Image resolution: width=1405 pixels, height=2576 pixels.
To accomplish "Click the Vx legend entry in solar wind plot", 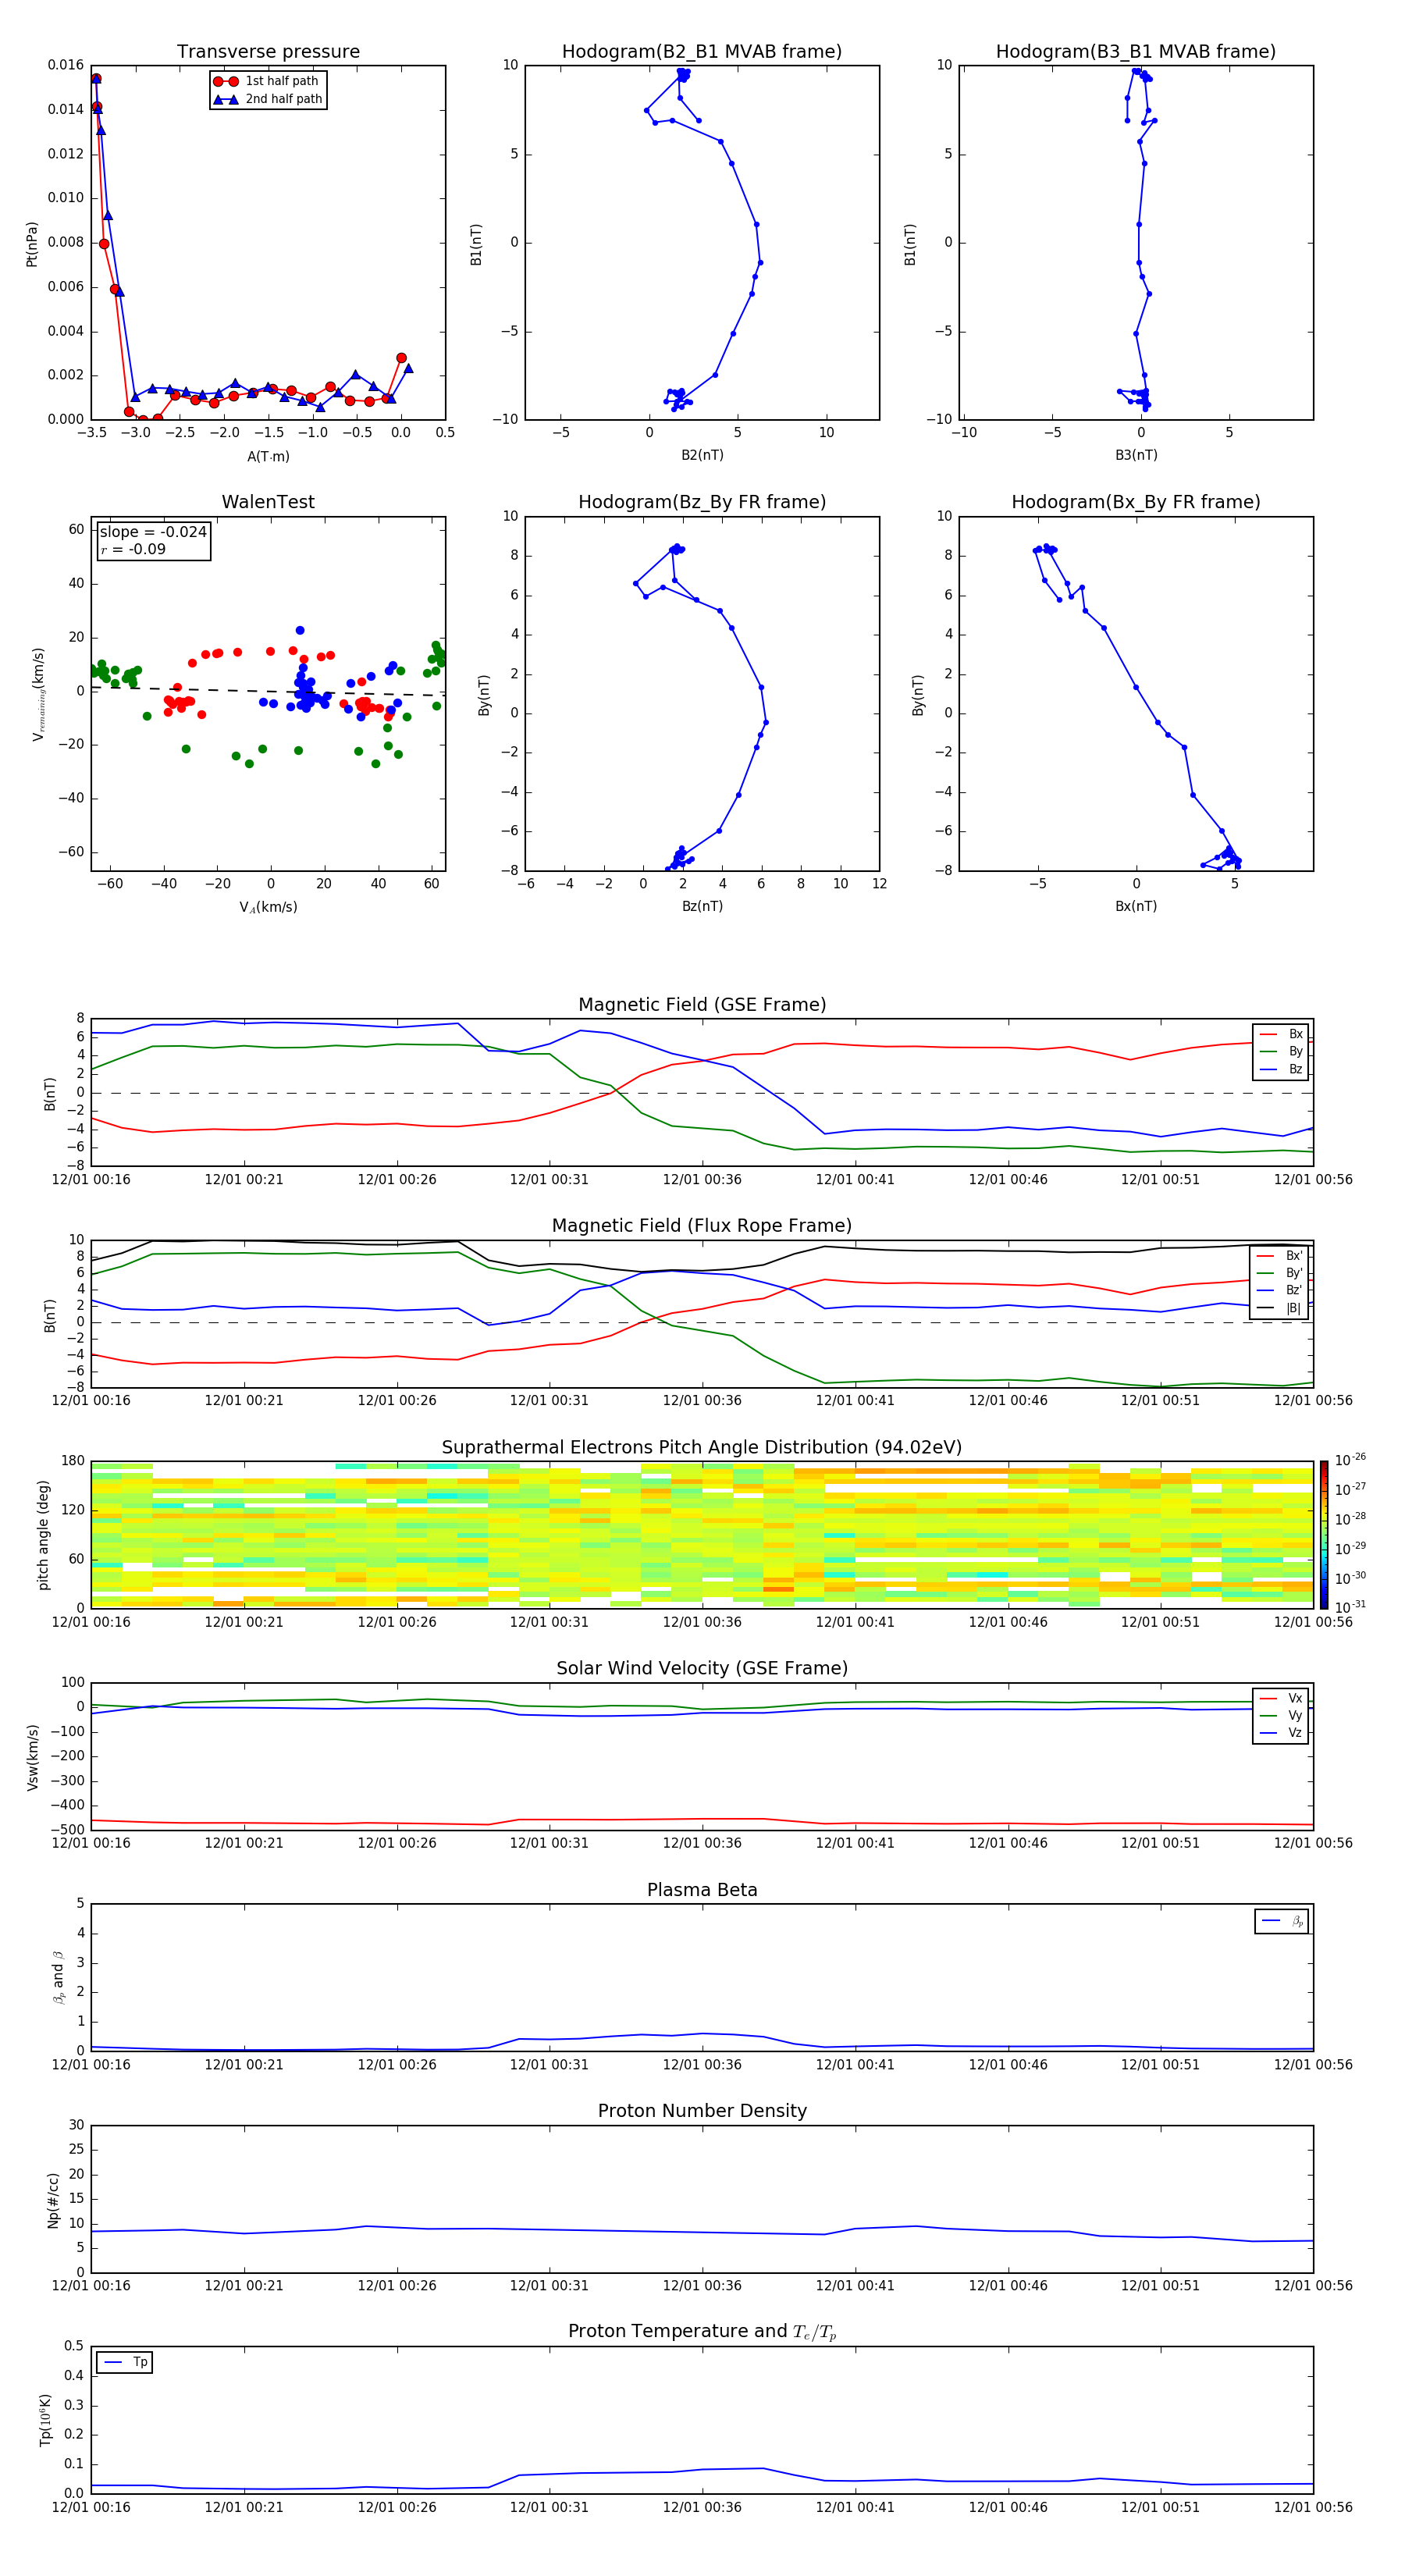I will (x=1281, y=1698).
